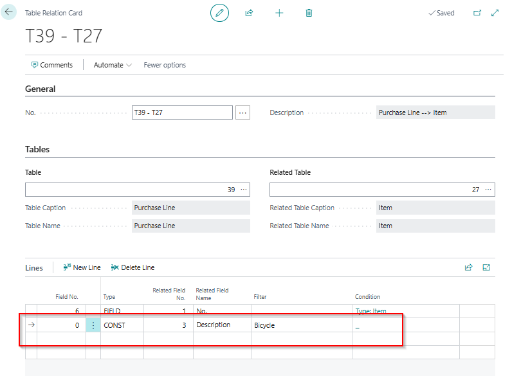
Task: Click the Filter cell Bicycle
Action: pos(302,325)
